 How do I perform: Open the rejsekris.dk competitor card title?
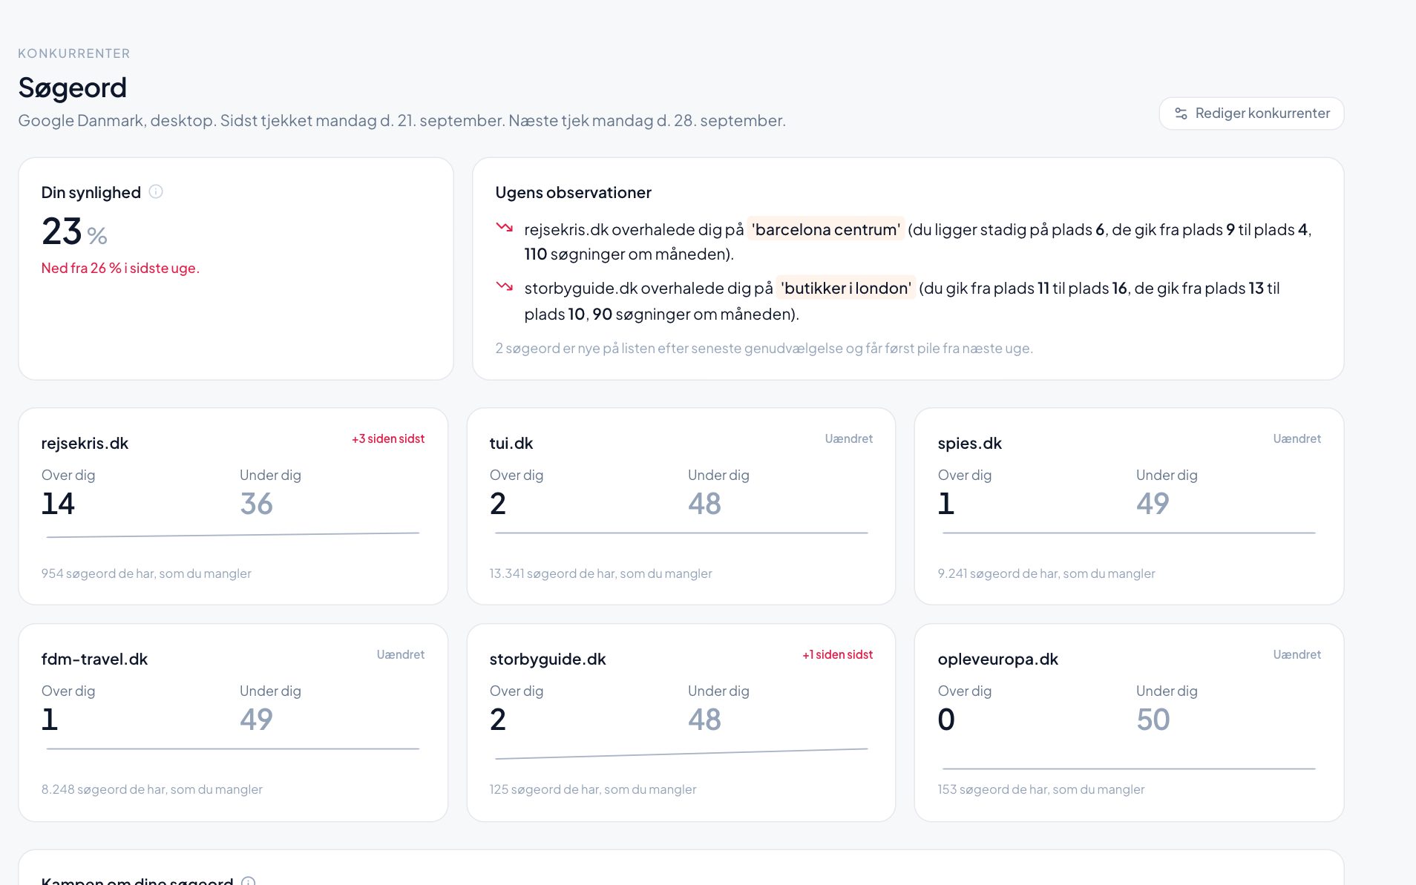point(85,443)
